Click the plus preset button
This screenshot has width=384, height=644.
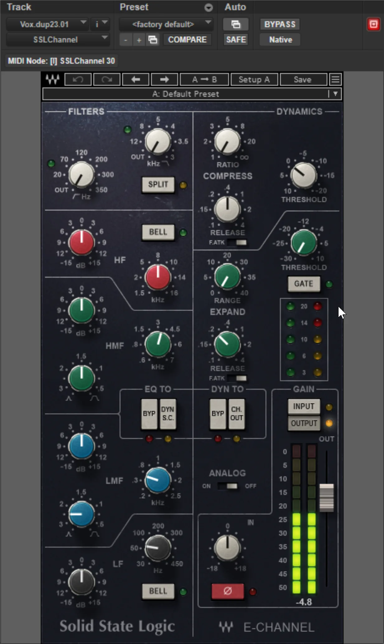pyautogui.click(x=139, y=40)
